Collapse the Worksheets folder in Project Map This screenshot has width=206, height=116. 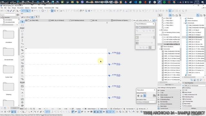pos(160,49)
